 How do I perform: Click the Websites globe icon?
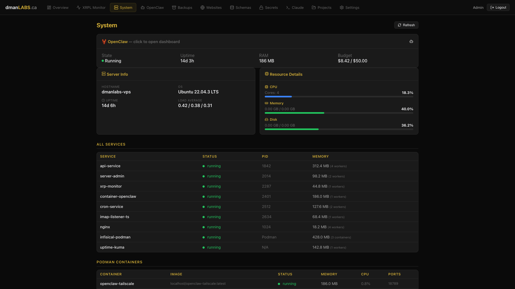coord(203,7)
